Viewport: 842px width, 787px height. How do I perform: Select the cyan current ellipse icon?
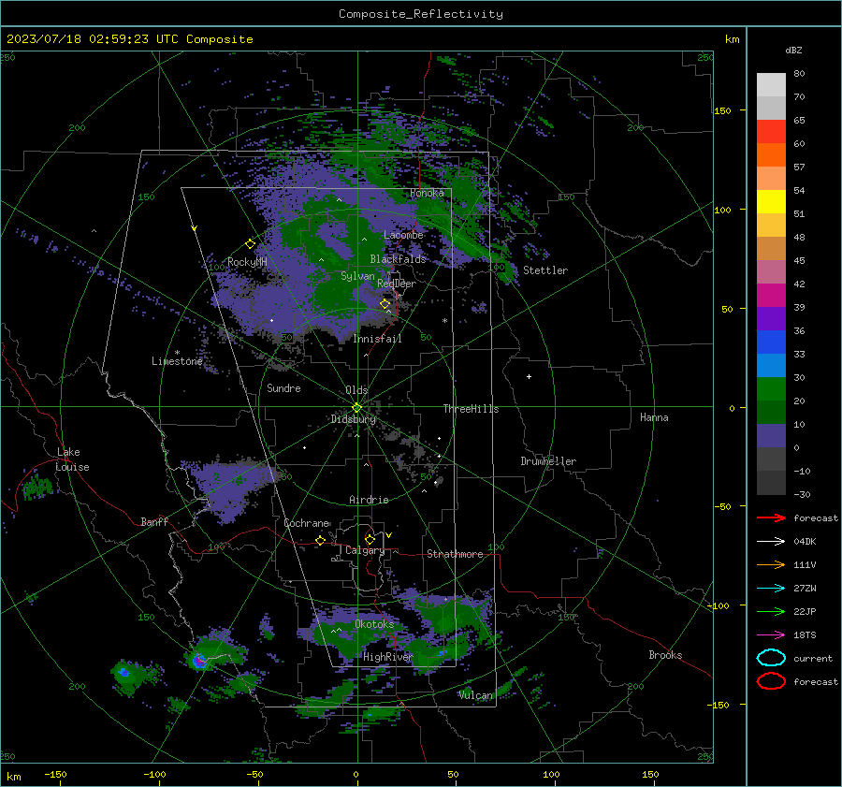(771, 658)
